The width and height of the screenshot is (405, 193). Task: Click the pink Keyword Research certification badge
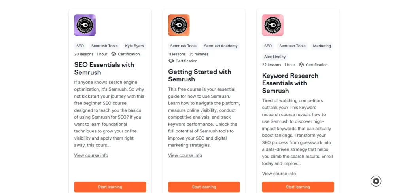coord(273,25)
